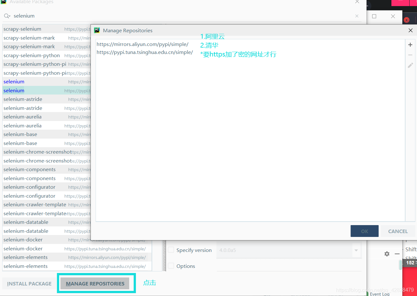Clear the selenium search field
Image resolution: width=417 pixels, height=296 pixels.
[357, 16]
